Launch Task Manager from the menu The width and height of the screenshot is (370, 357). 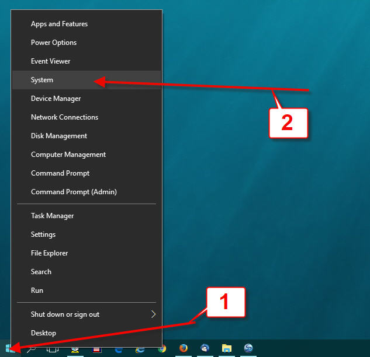53,216
